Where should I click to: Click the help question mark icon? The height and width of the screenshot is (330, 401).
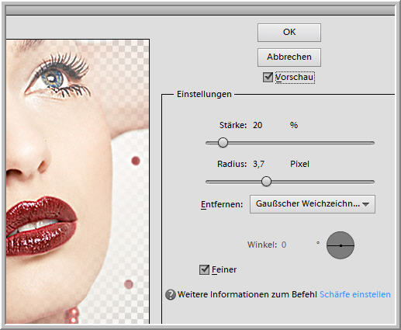(x=171, y=294)
